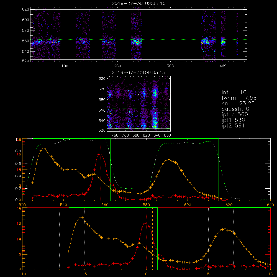277x277 pixels.
Task: Select the "gaussfit 0" parameter line
Action: [235, 109]
